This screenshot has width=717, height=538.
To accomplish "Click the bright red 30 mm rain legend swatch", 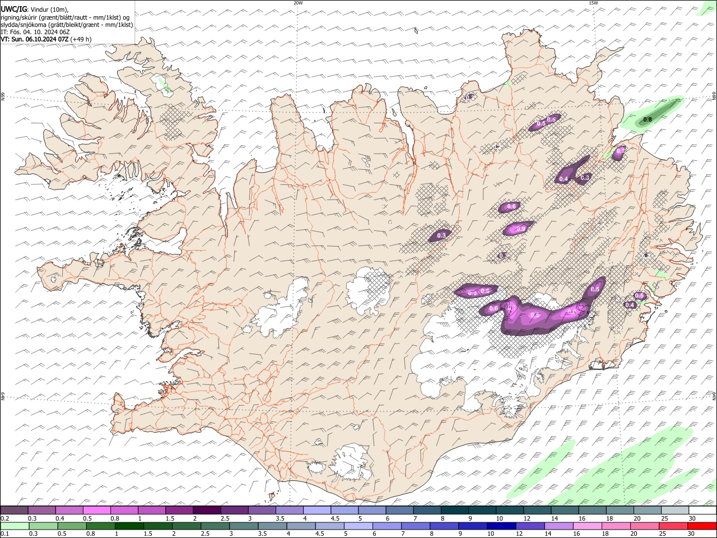I will point(702,526).
